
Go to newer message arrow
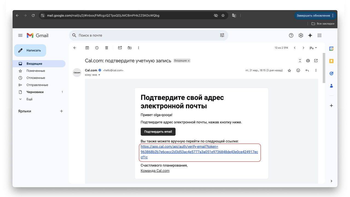click(x=295, y=48)
